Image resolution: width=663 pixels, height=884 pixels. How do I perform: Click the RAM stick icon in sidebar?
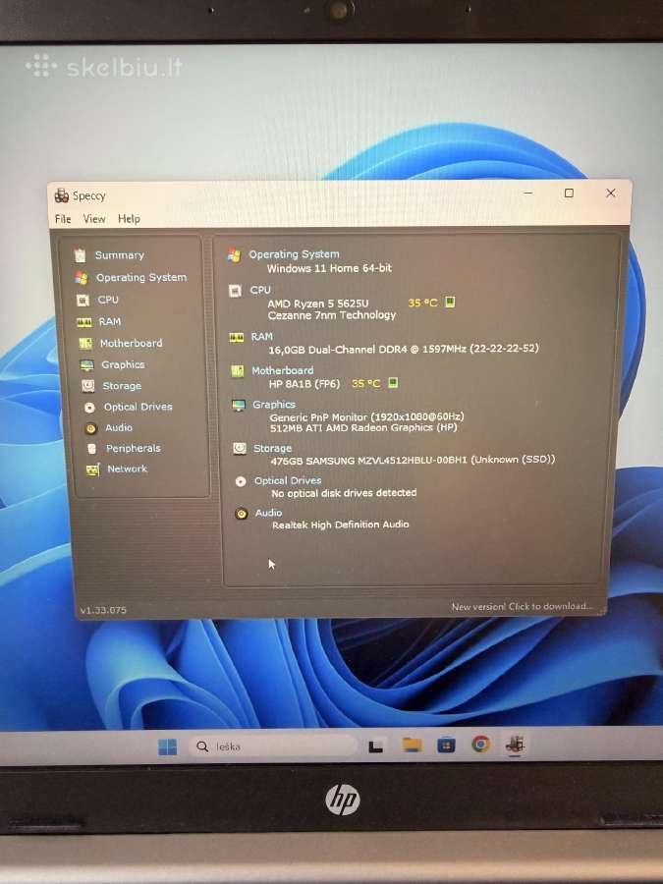click(84, 322)
